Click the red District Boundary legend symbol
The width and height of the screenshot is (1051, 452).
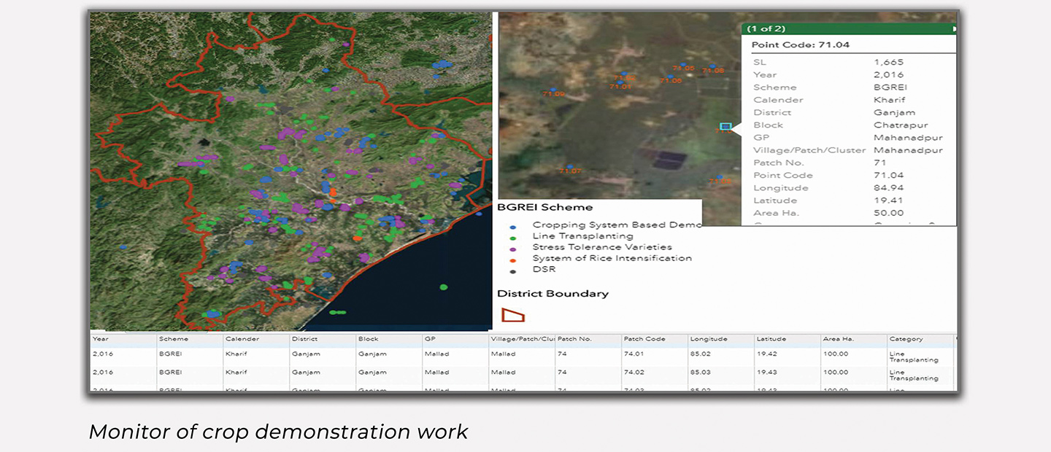[513, 315]
